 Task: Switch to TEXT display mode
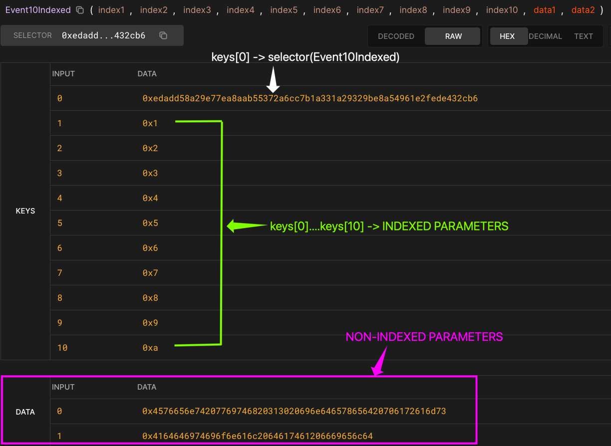(x=584, y=36)
